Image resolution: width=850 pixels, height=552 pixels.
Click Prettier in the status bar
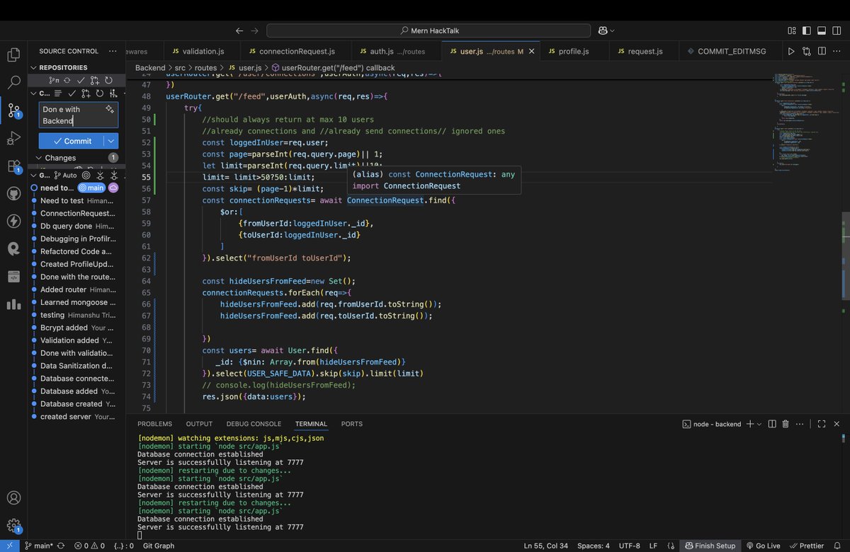click(x=807, y=546)
